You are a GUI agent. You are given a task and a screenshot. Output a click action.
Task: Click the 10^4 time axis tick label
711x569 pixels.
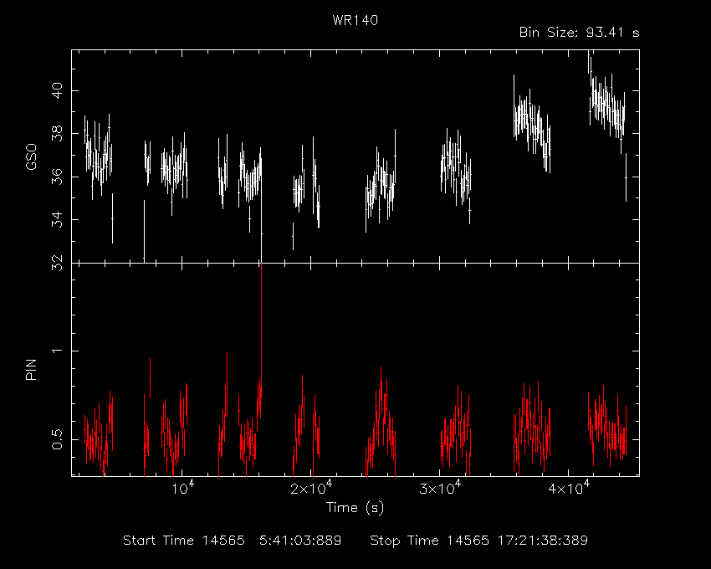tap(182, 488)
